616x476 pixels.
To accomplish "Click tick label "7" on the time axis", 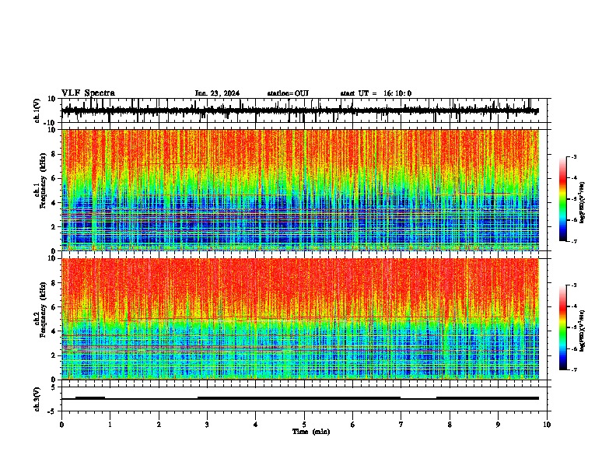I will point(401,425).
